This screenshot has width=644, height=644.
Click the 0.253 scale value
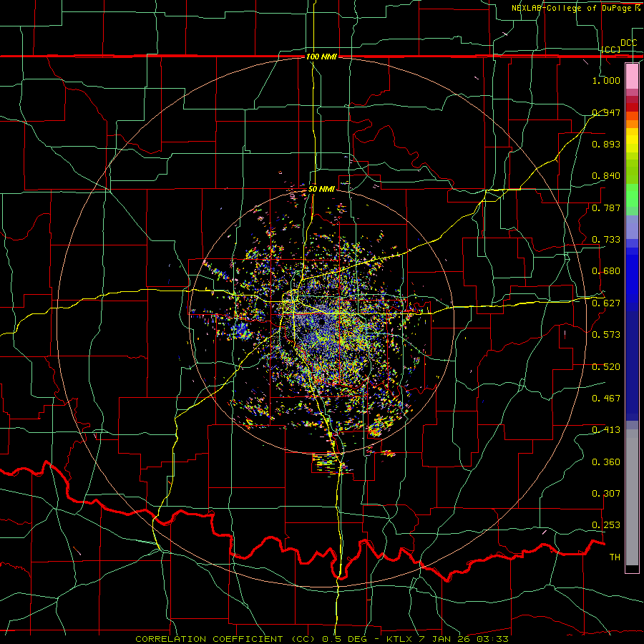[606, 525]
